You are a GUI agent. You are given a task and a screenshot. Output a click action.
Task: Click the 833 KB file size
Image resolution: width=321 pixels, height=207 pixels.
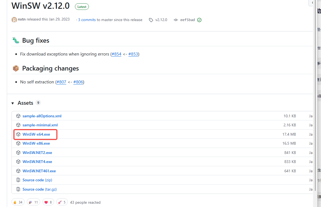(290, 162)
